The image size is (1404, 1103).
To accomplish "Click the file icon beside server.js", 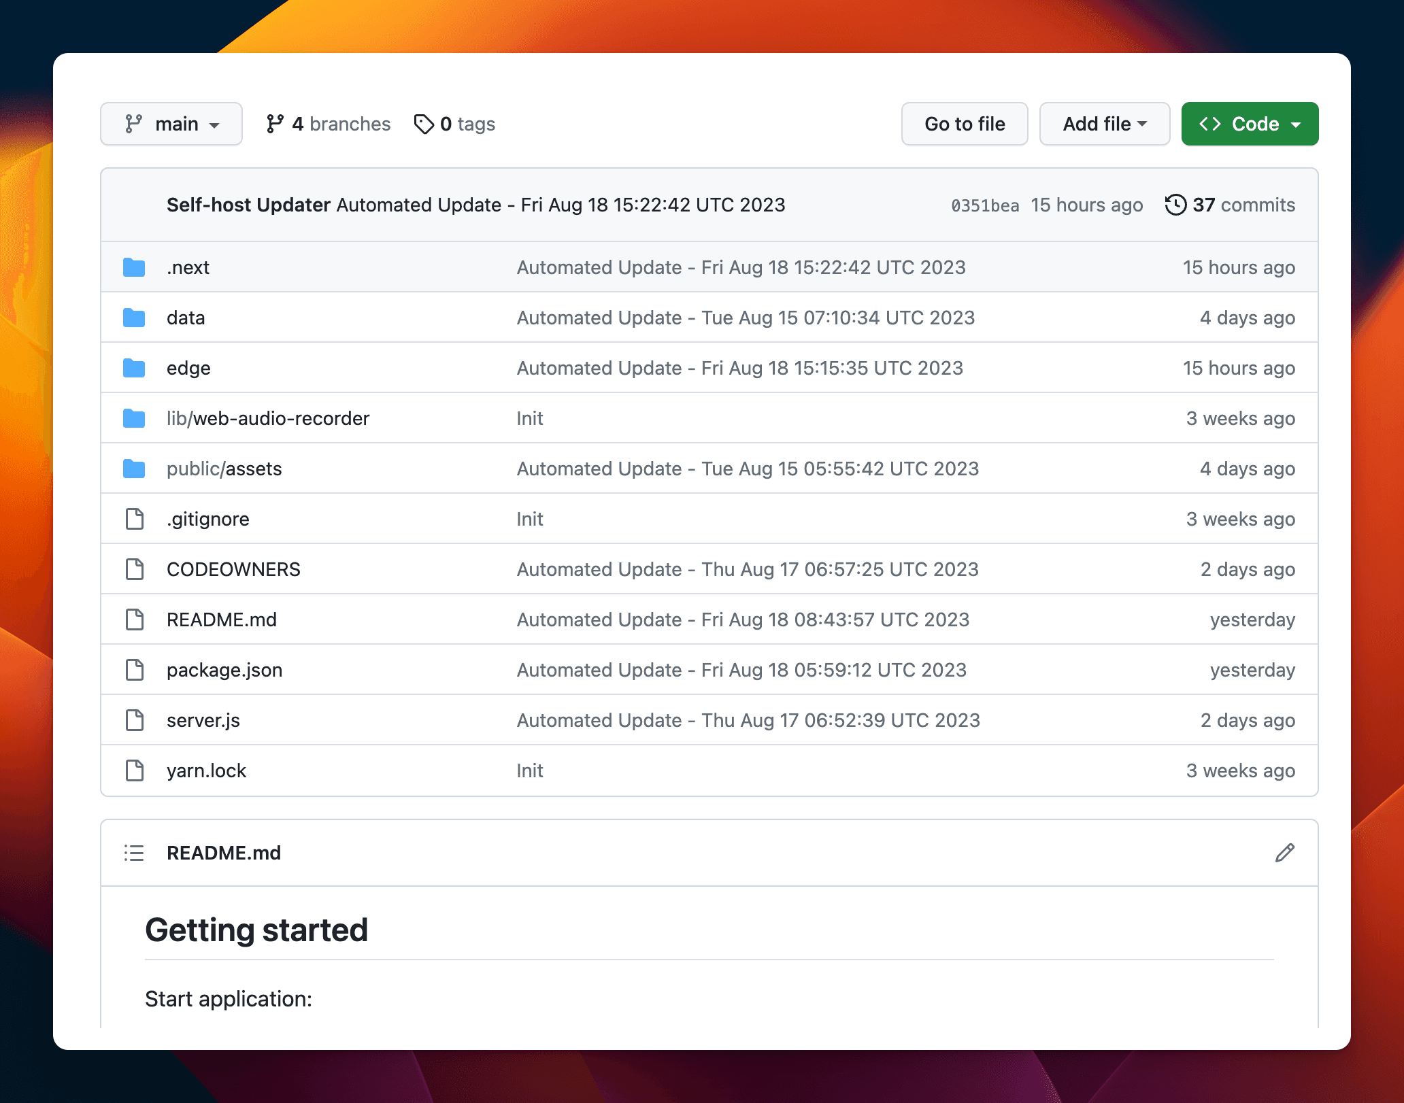I will pos(135,720).
